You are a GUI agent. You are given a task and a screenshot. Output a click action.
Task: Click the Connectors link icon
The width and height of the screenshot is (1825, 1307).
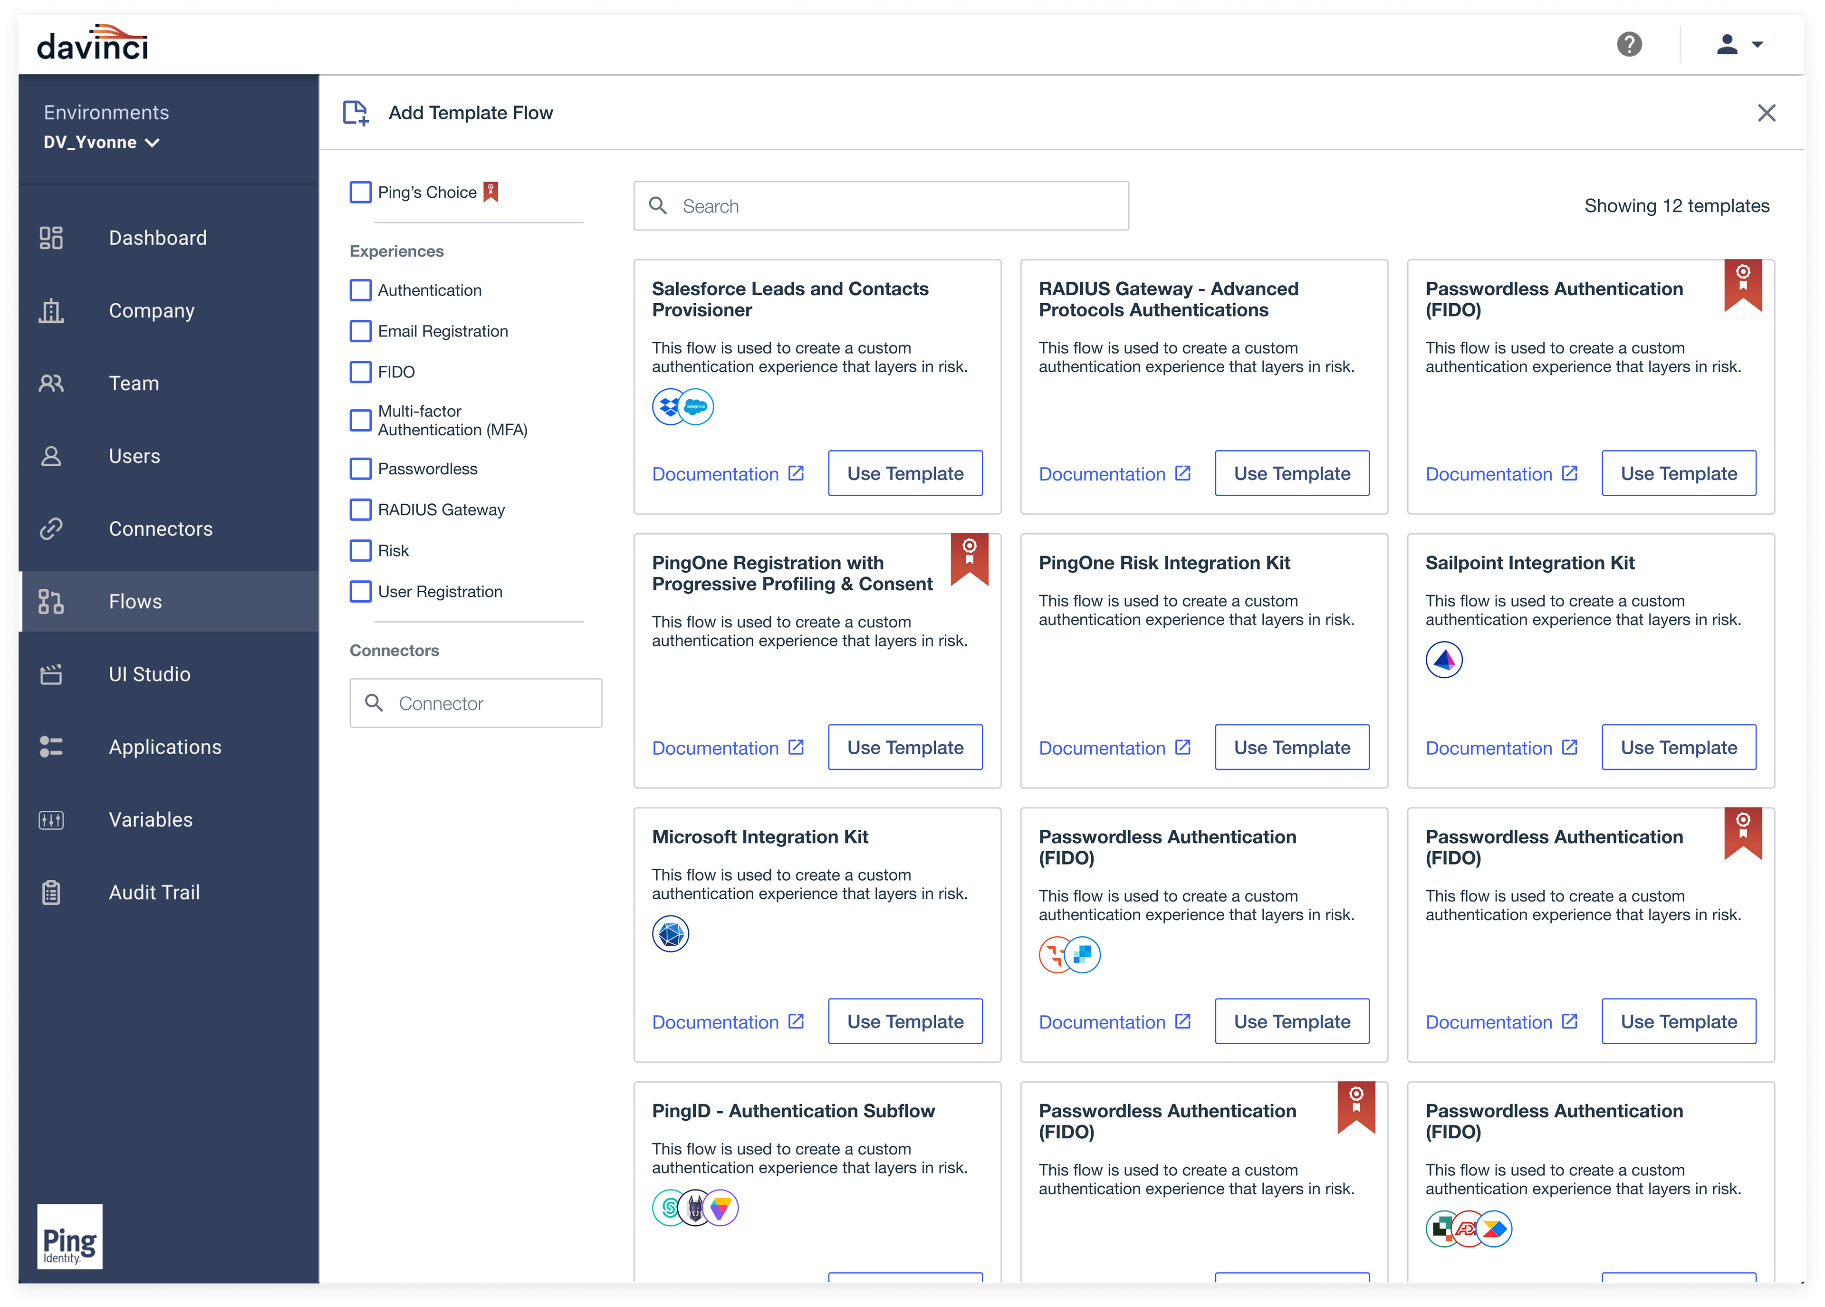point(51,529)
